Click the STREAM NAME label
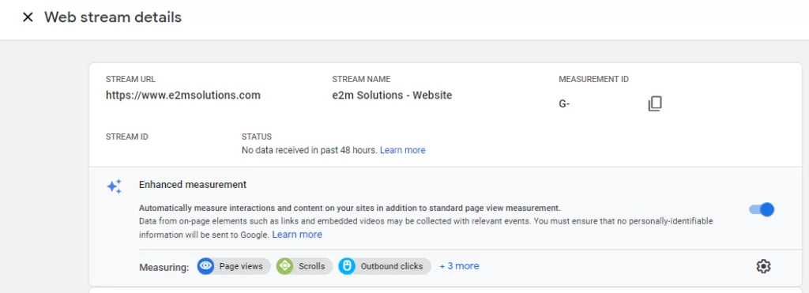This screenshot has height=293, width=809. click(x=361, y=80)
